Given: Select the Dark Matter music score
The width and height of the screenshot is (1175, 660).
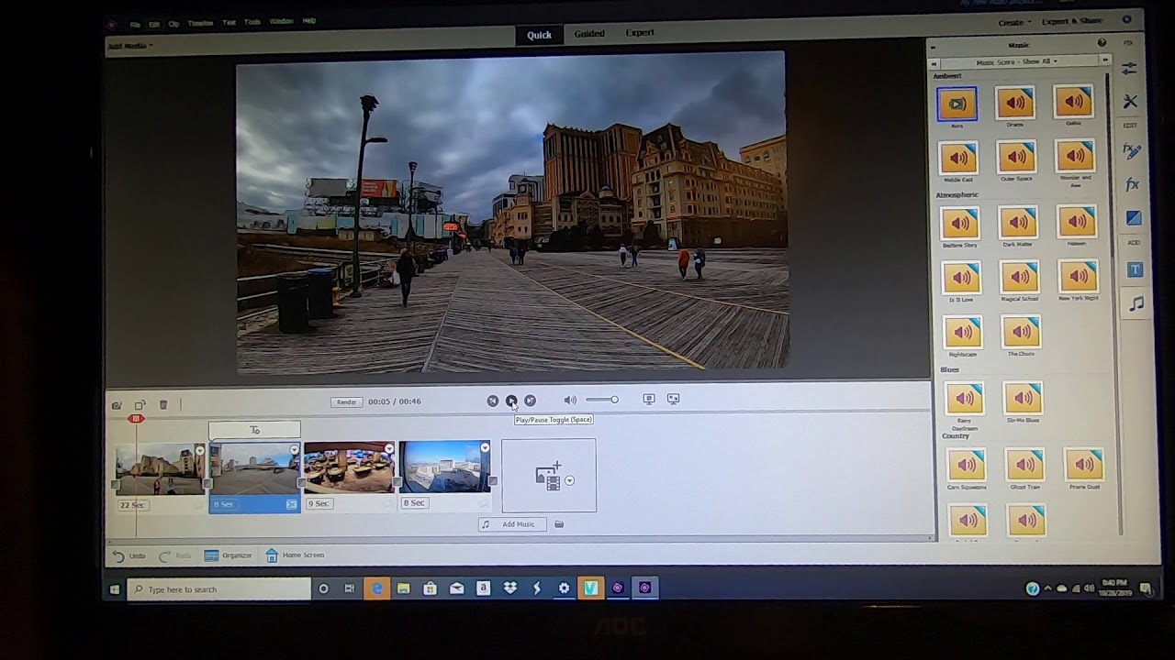Looking at the screenshot, I should [1018, 223].
